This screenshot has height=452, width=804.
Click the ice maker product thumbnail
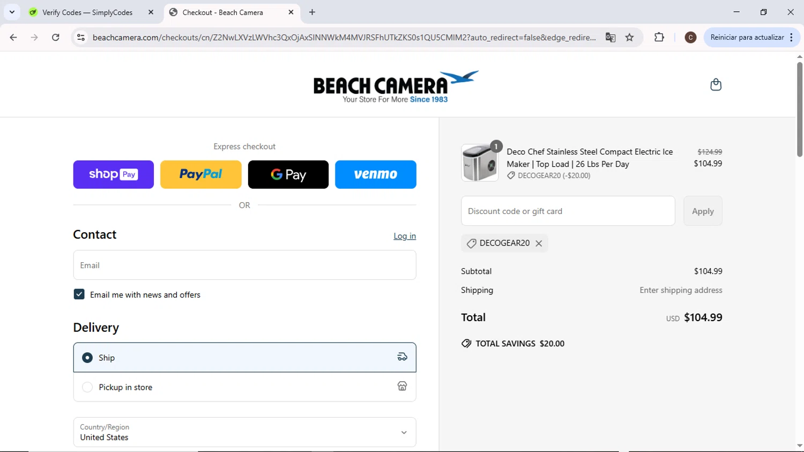[x=480, y=162]
